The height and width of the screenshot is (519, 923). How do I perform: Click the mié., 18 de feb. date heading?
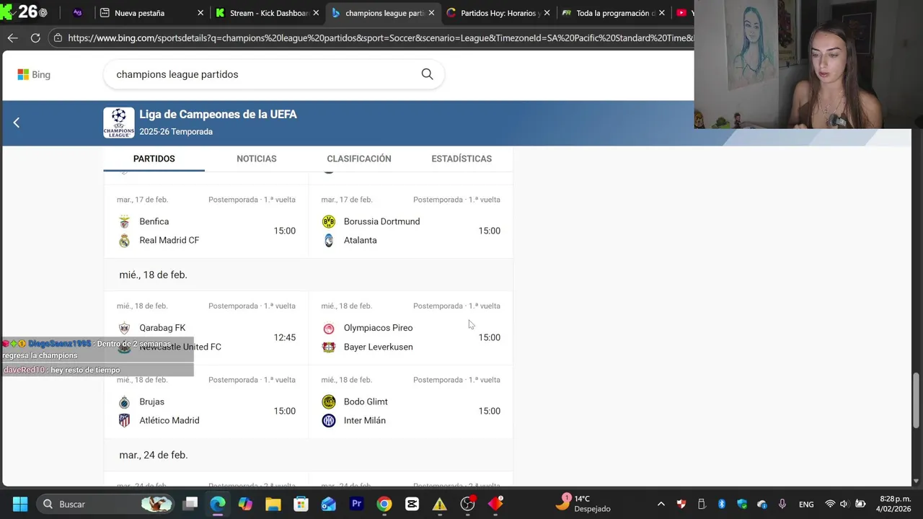153,275
